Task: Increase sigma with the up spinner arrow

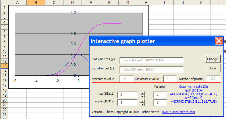Action: pos(142,101)
